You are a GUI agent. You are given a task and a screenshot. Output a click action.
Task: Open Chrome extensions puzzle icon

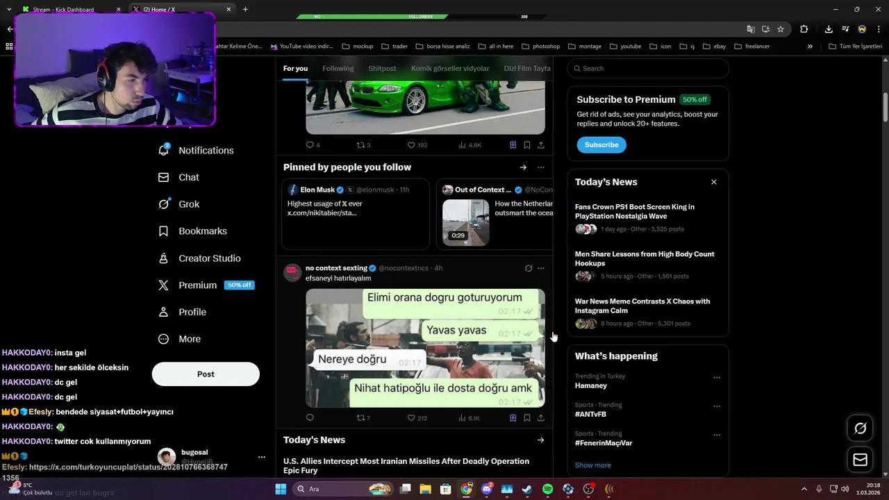804,29
